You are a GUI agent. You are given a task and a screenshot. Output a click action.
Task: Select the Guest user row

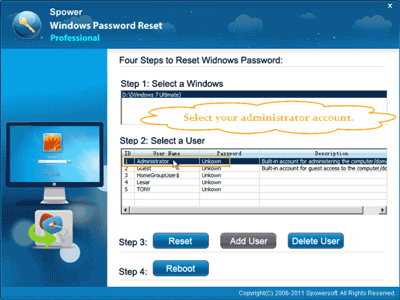[x=254, y=168]
